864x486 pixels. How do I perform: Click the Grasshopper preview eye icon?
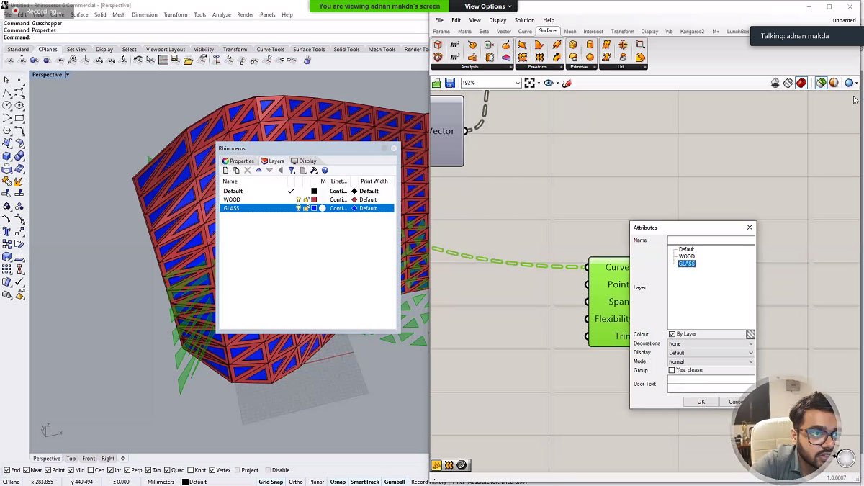pos(549,84)
